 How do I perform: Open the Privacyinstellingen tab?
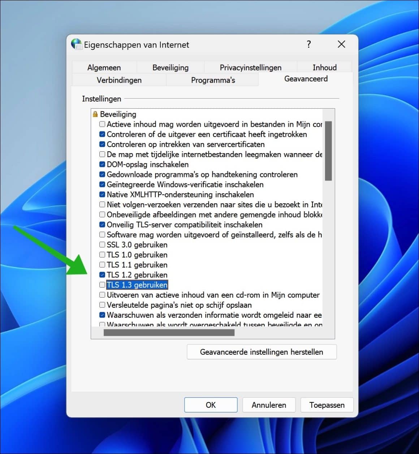click(250, 67)
